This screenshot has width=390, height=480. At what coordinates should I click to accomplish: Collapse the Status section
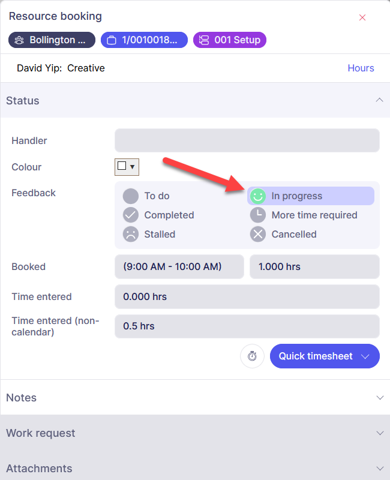pos(379,100)
